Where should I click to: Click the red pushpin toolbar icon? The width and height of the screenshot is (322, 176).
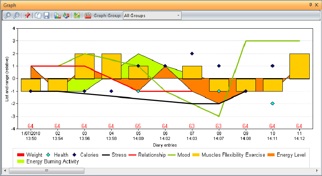pos(27,16)
